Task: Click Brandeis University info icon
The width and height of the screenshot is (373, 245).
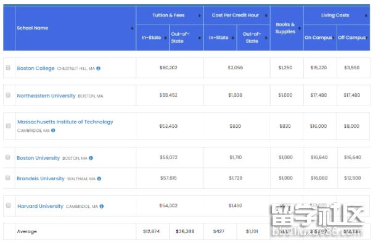Action: (99, 178)
